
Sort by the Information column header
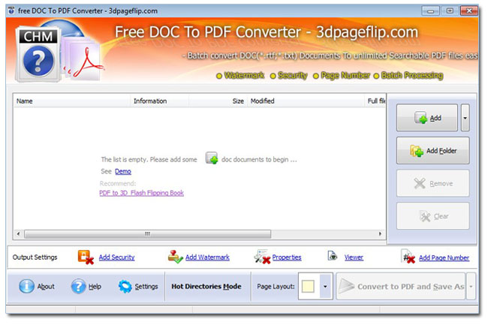(x=159, y=101)
